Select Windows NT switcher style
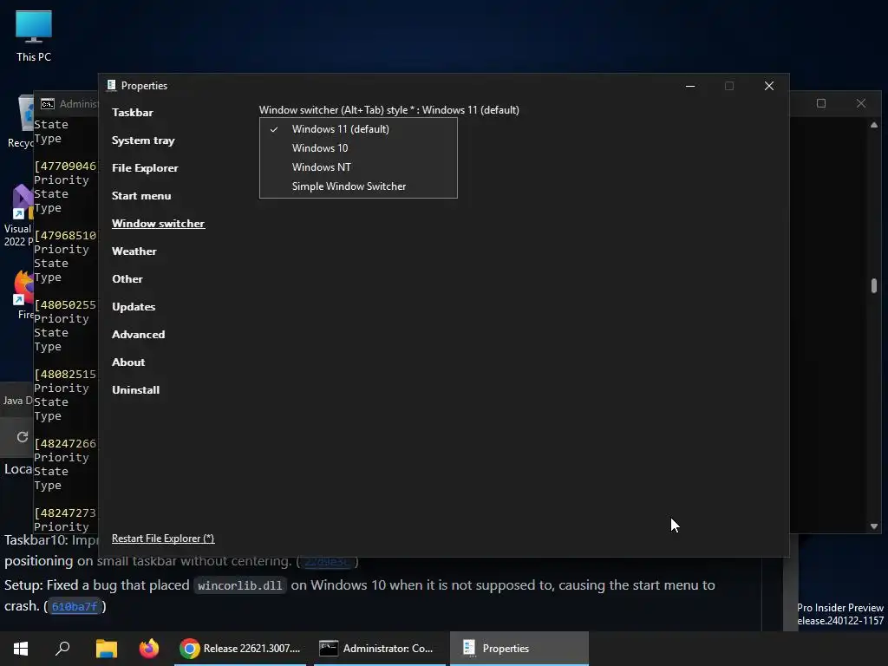The width and height of the screenshot is (888, 666). coord(358,167)
